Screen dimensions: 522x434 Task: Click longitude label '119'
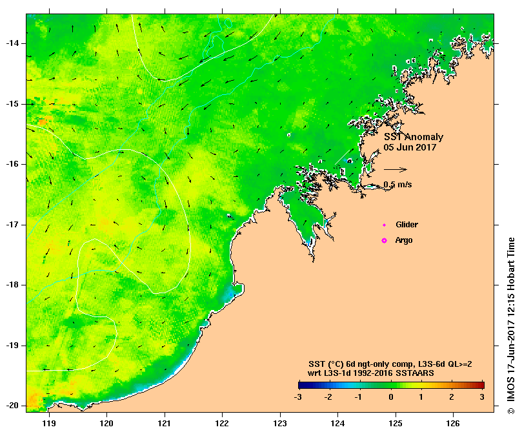point(49,423)
